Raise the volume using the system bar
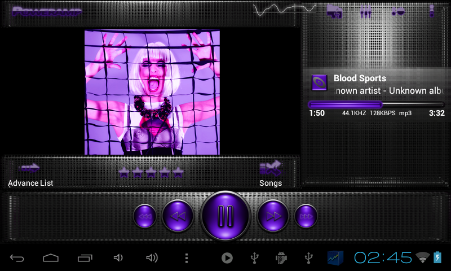The height and width of the screenshot is (271, 451). click(152, 258)
